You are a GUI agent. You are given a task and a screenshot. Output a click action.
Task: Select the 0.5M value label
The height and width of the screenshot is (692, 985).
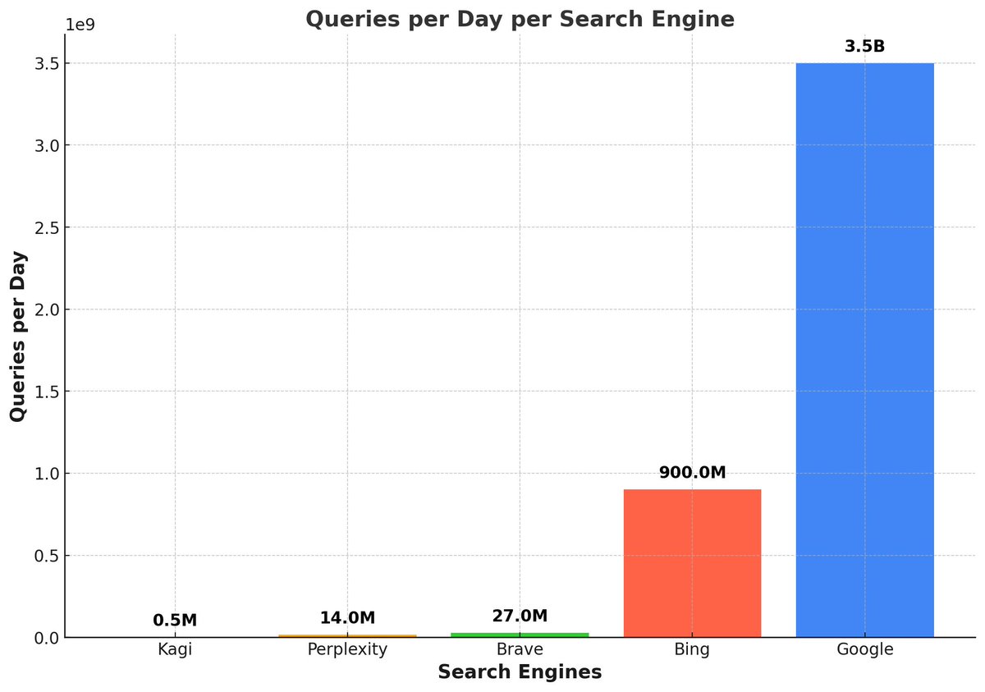[174, 617]
